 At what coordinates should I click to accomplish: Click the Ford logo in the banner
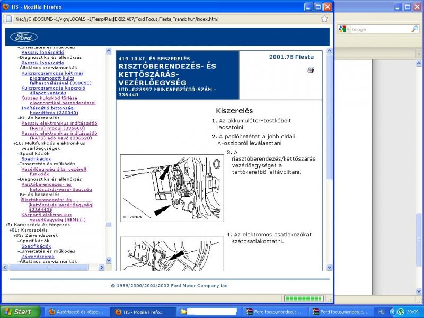pos(24,37)
